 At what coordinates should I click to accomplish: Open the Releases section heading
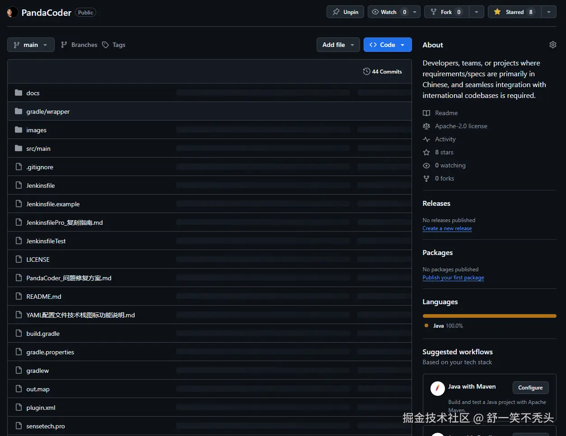pyautogui.click(x=436, y=204)
